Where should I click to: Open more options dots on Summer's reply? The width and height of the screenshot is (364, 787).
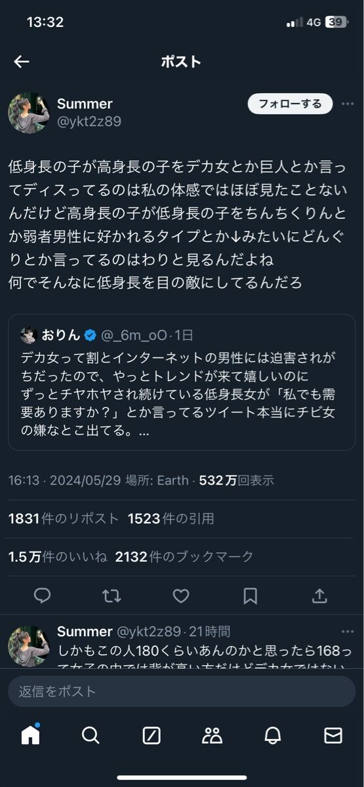tap(348, 632)
